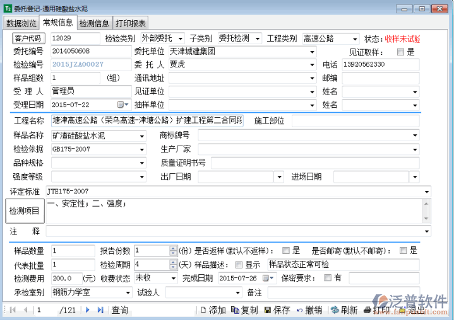Save the record with 保存 icon
This screenshot has height=322, width=454.
click(x=268, y=310)
